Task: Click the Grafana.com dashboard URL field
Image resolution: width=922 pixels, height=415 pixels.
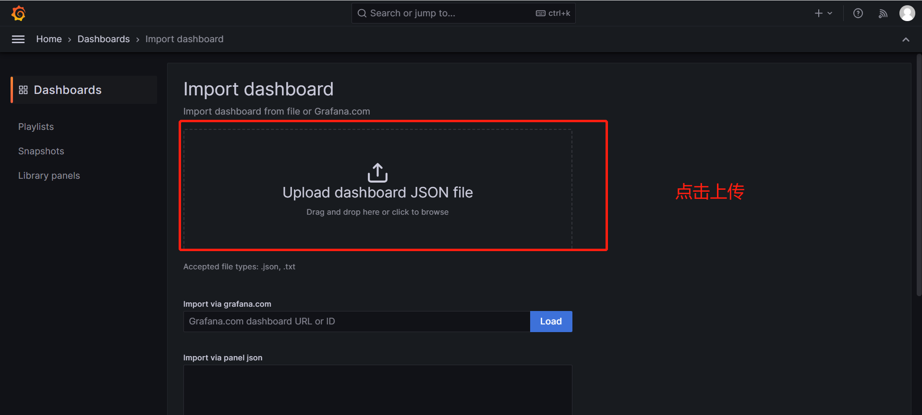Action: (356, 322)
